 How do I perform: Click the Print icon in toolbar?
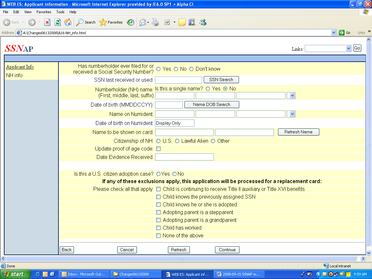pyautogui.click(x=156, y=22)
